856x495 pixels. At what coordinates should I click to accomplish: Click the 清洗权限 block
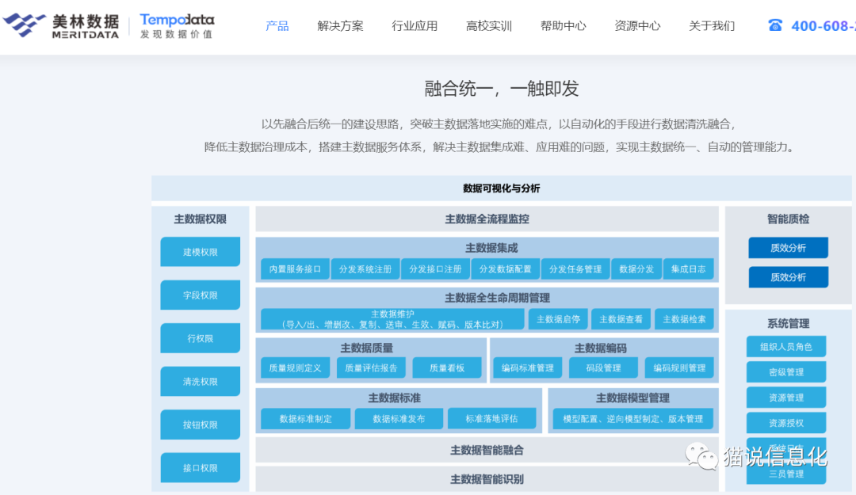point(201,381)
